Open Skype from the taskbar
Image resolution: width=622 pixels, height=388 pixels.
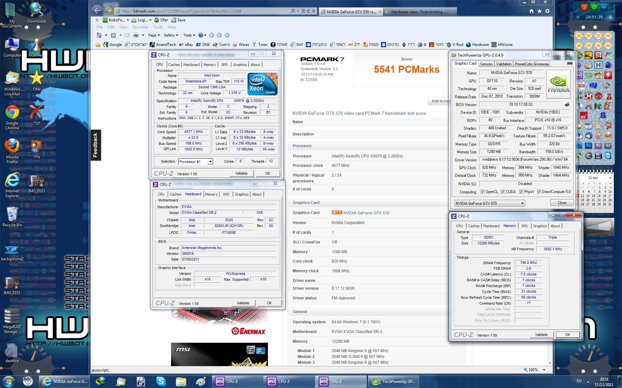(x=161, y=382)
